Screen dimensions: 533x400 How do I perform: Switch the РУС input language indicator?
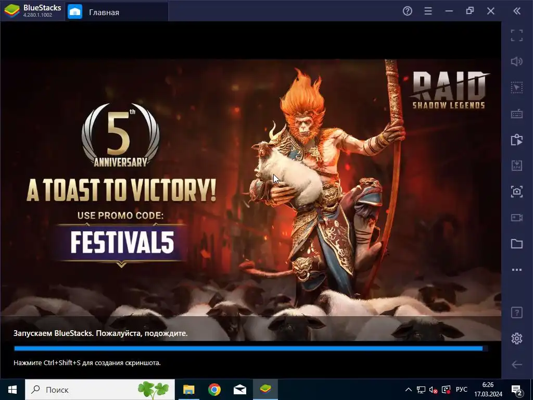(x=462, y=390)
